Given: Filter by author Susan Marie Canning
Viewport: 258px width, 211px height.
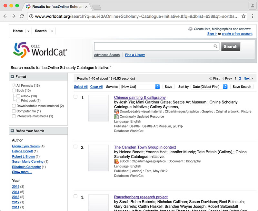Looking at the screenshot, I should 28,161.
